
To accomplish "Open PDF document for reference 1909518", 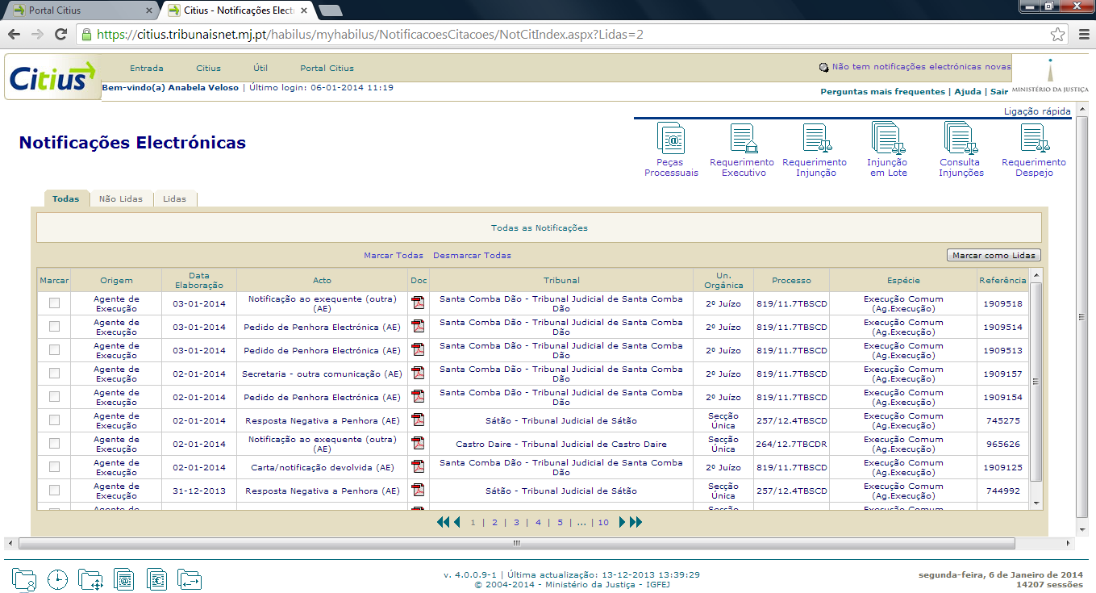I will click(418, 303).
